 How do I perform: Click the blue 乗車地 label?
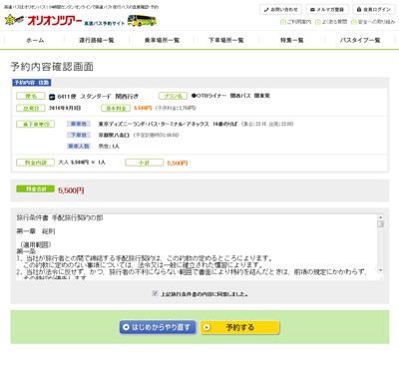pyautogui.click(x=79, y=124)
